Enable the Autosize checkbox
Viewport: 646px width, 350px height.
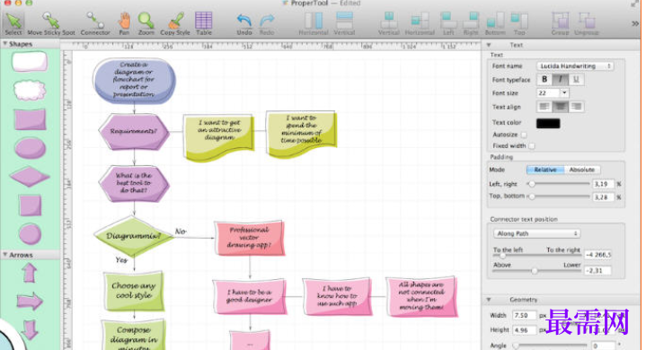[524, 135]
